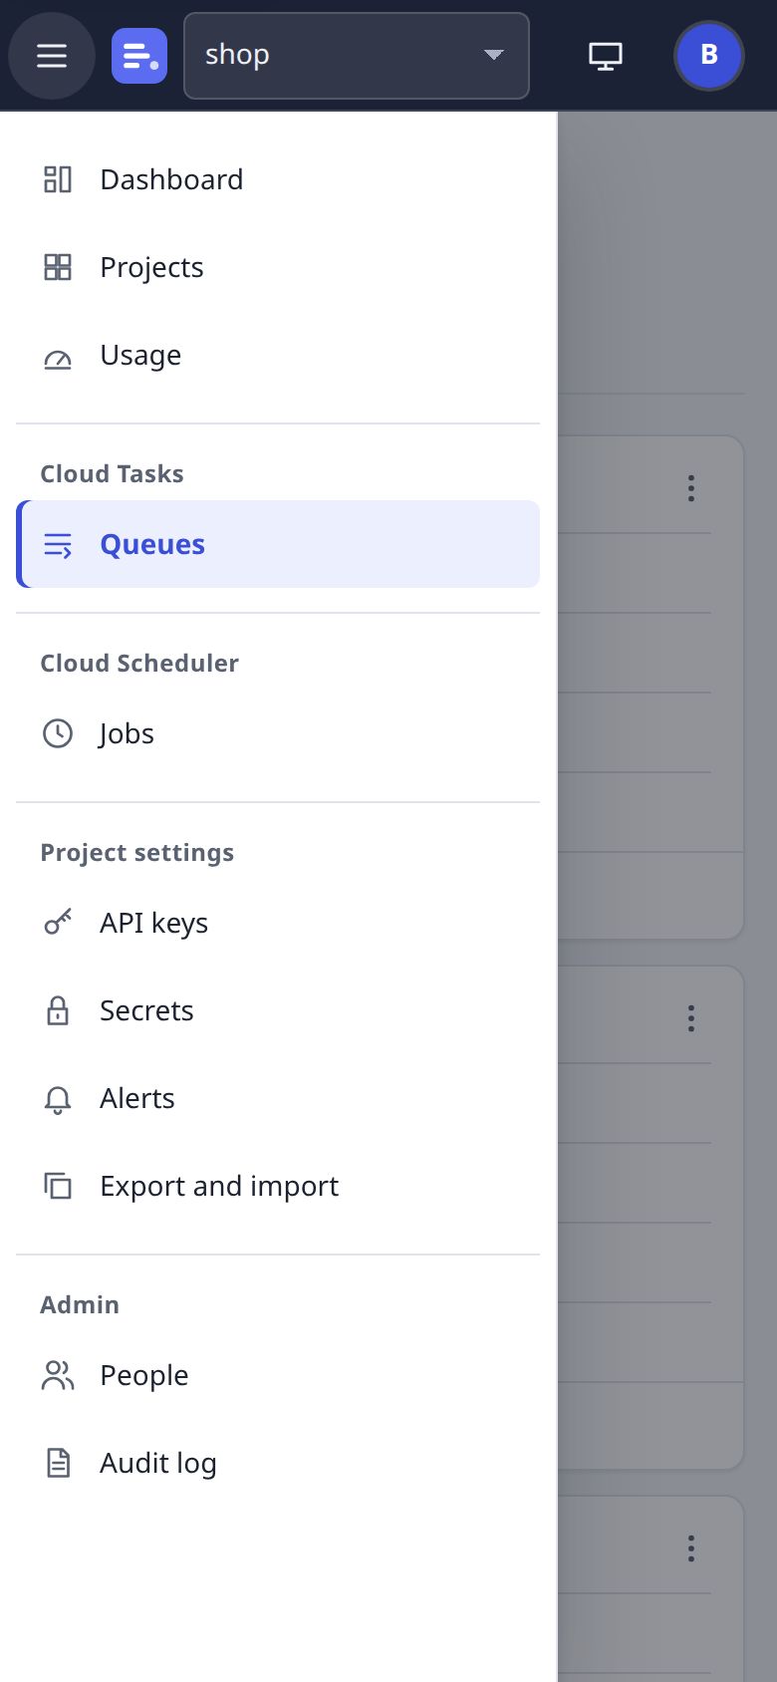Open Alerts settings

click(278, 1098)
